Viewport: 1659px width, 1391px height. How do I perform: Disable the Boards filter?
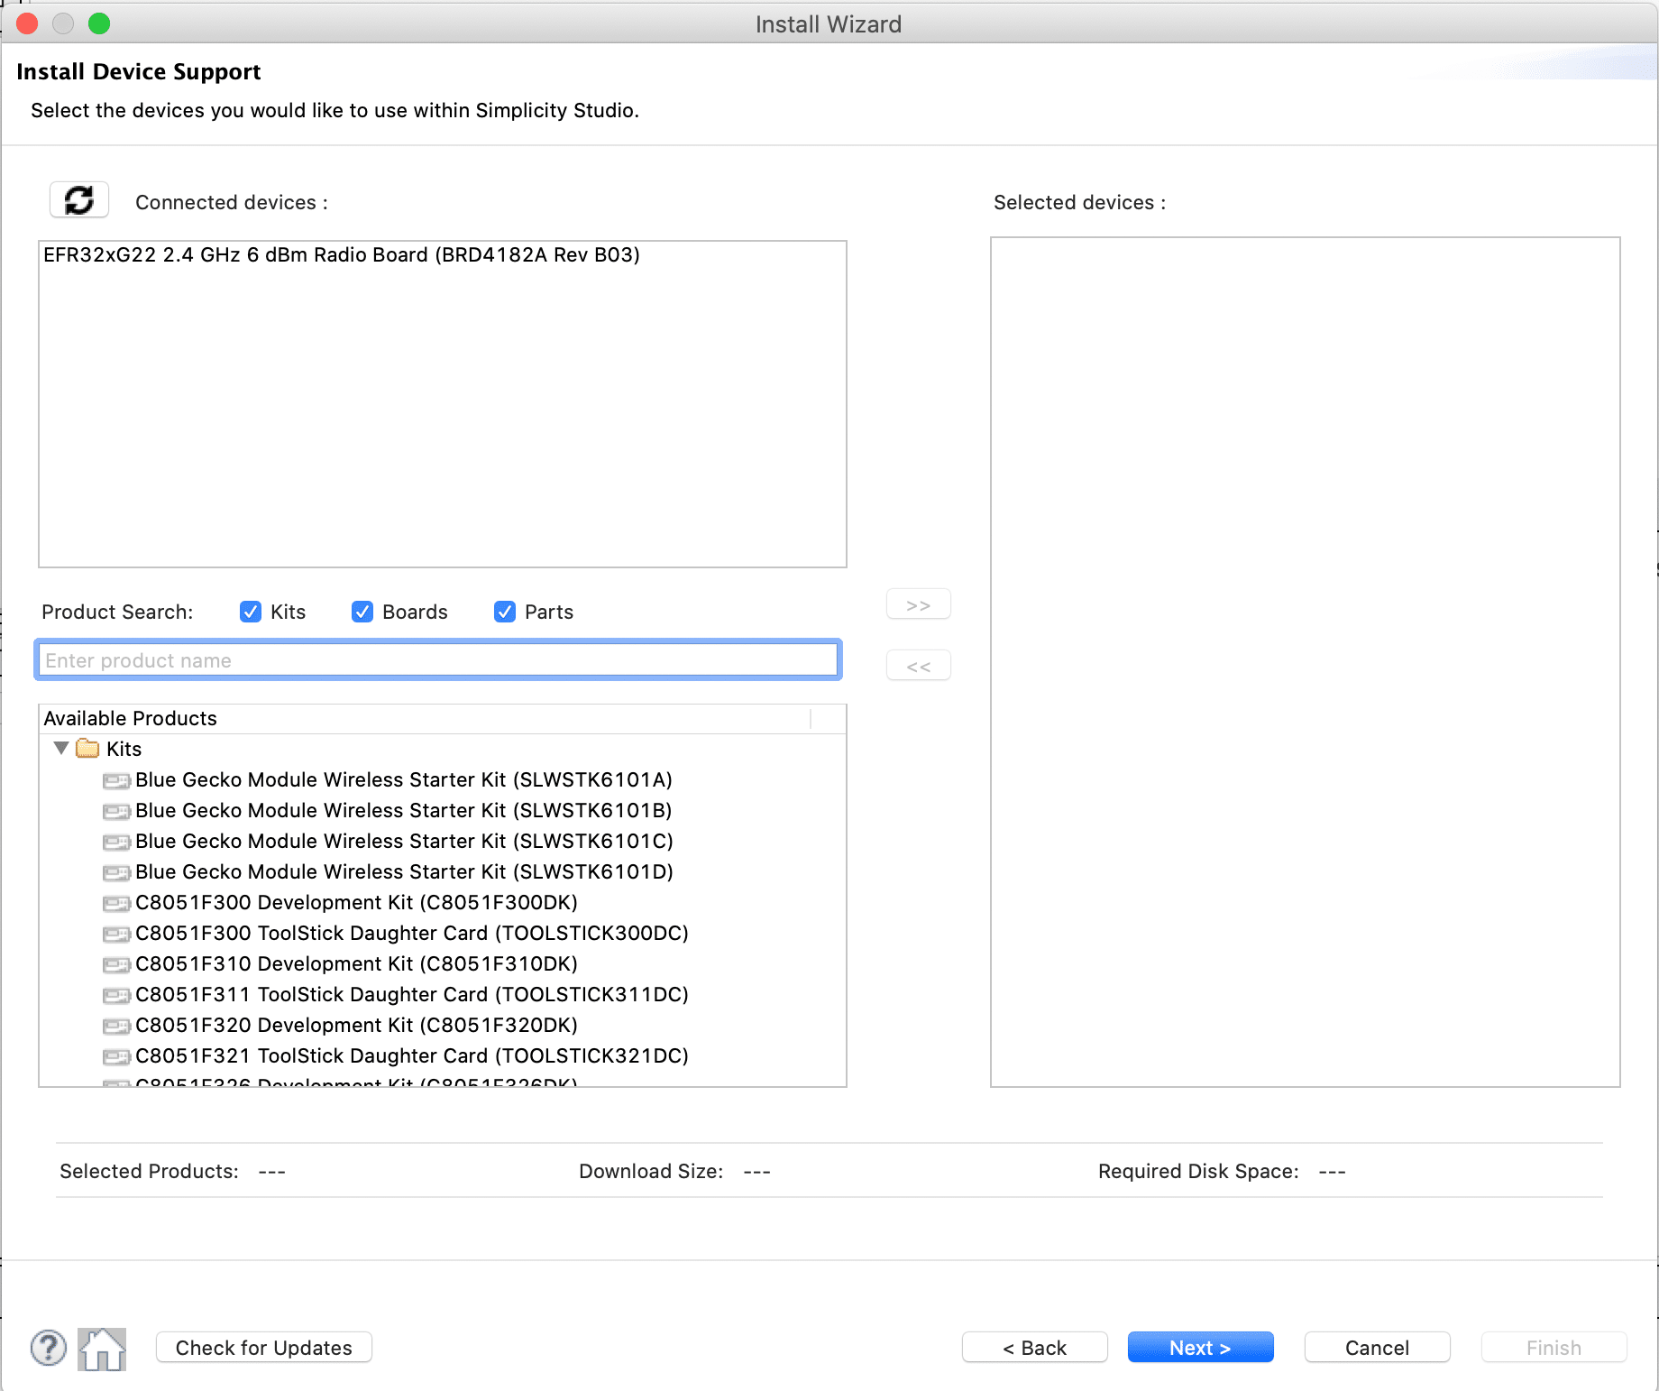tap(362, 612)
